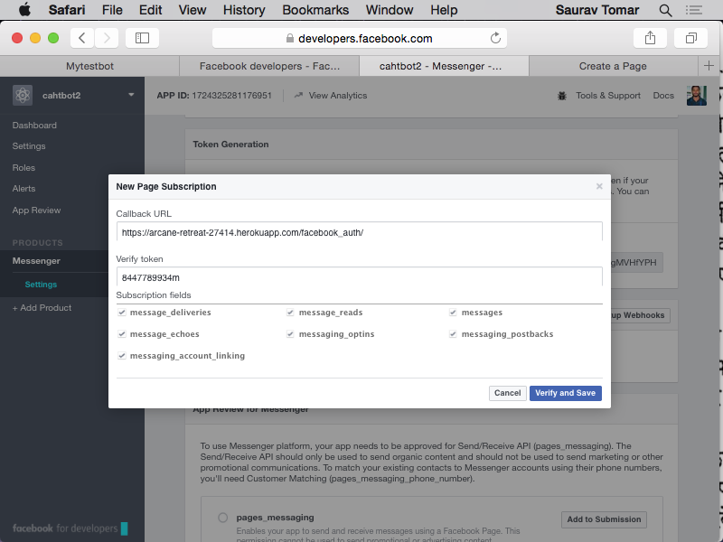Open the Window menu
Screen dimensions: 723x542
[x=390, y=10]
